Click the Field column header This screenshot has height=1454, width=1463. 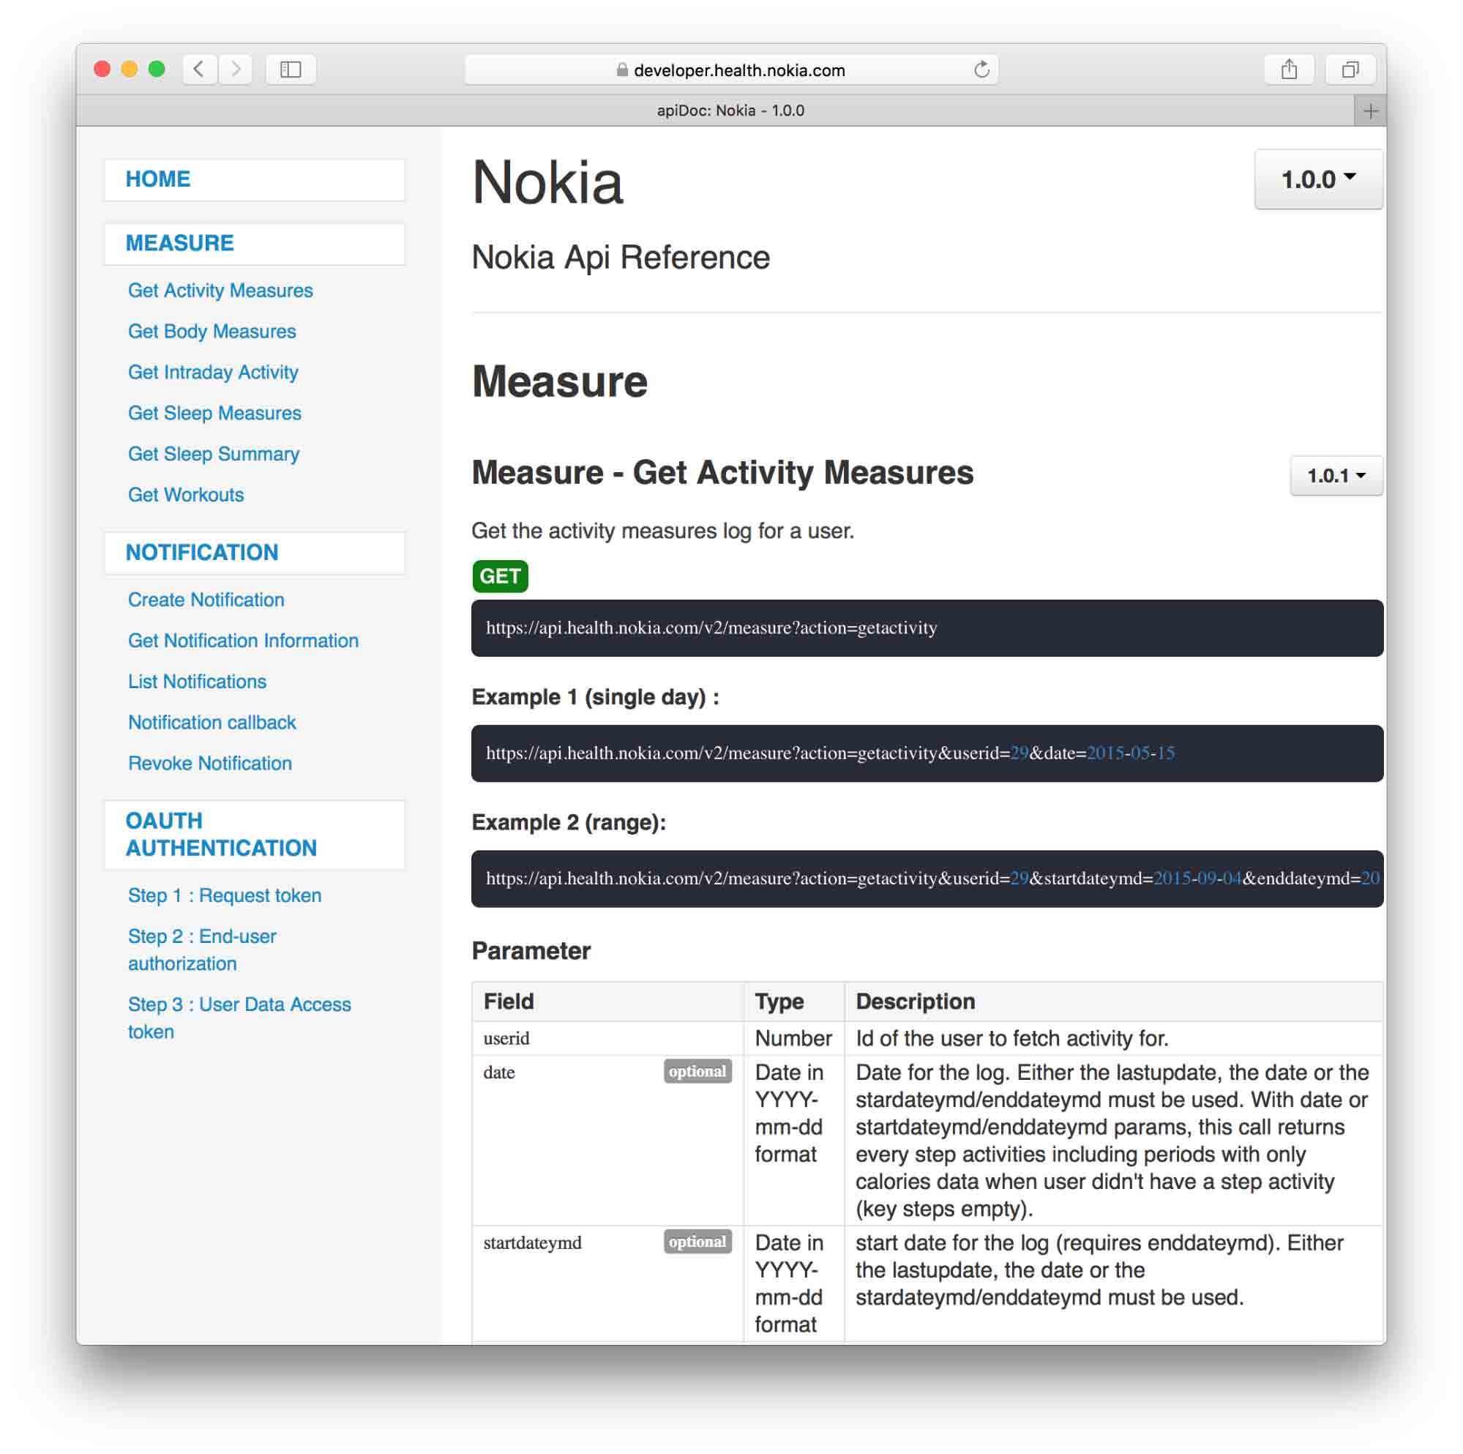(x=607, y=1002)
